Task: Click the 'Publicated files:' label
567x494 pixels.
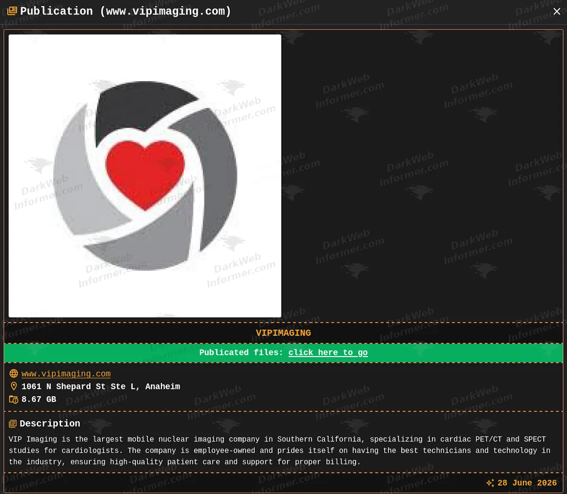Action: pos(241,352)
